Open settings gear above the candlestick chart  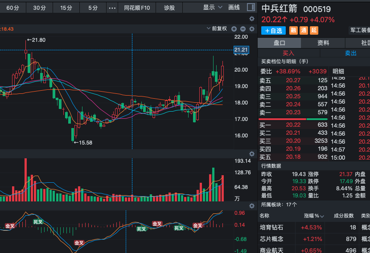(252, 19)
